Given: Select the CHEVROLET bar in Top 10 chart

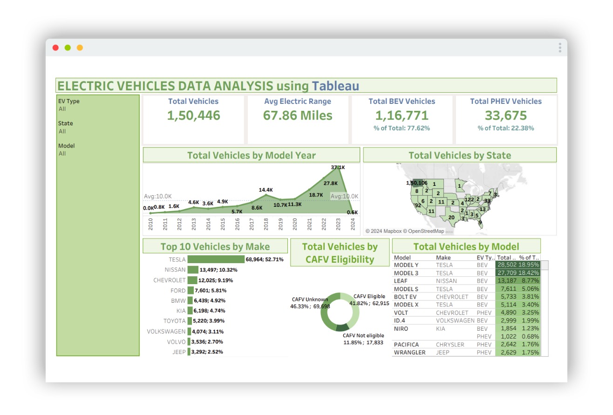Looking at the screenshot, I should pyautogui.click(x=192, y=280).
